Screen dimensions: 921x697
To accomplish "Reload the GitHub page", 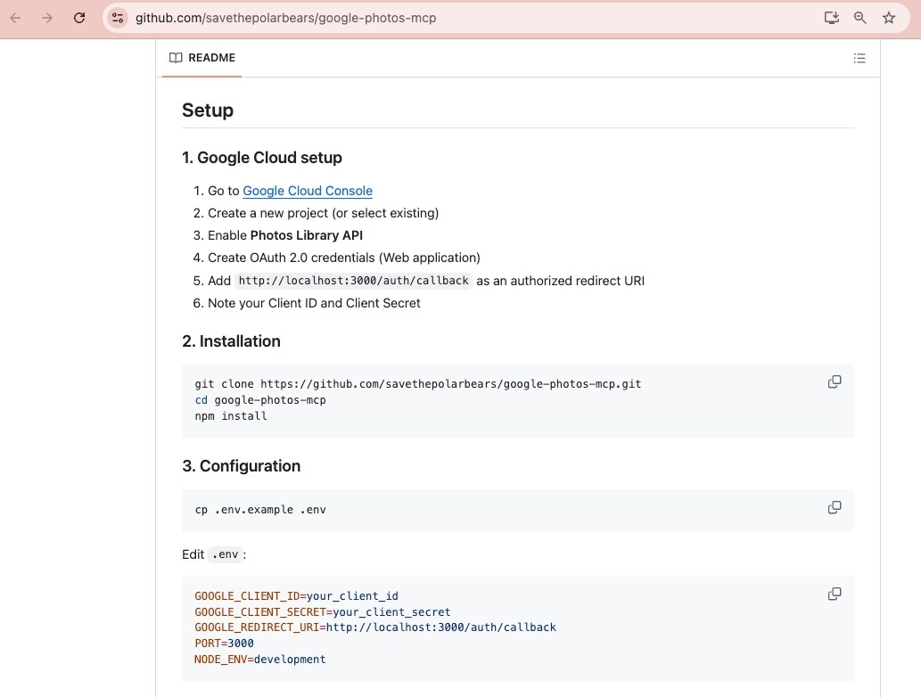I will tap(79, 18).
